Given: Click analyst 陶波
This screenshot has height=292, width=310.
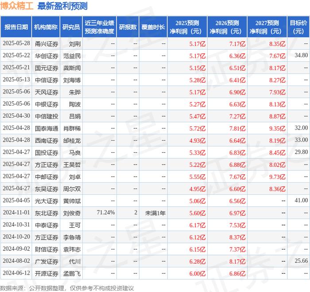Looking at the screenshot, I should tap(75, 104).
